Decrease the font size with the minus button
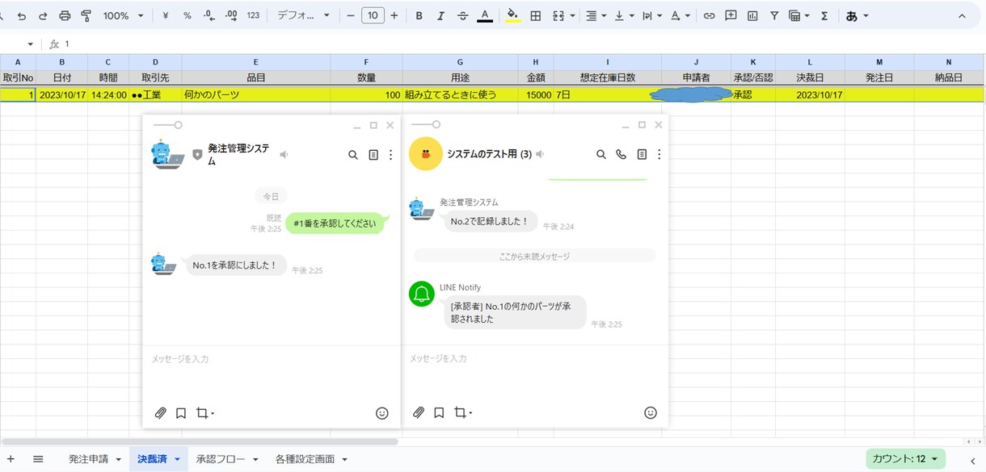Image resolution: width=986 pixels, height=472 pixels. (x=351, y=16)
